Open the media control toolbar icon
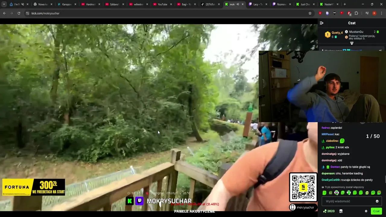386x217 pixels. [x=367, y=13]
